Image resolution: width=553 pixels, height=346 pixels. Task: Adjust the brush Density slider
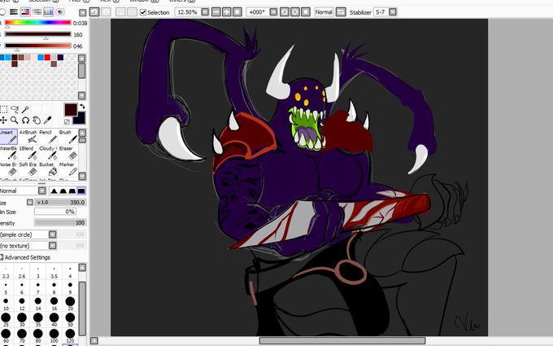[x=60, y=223]
